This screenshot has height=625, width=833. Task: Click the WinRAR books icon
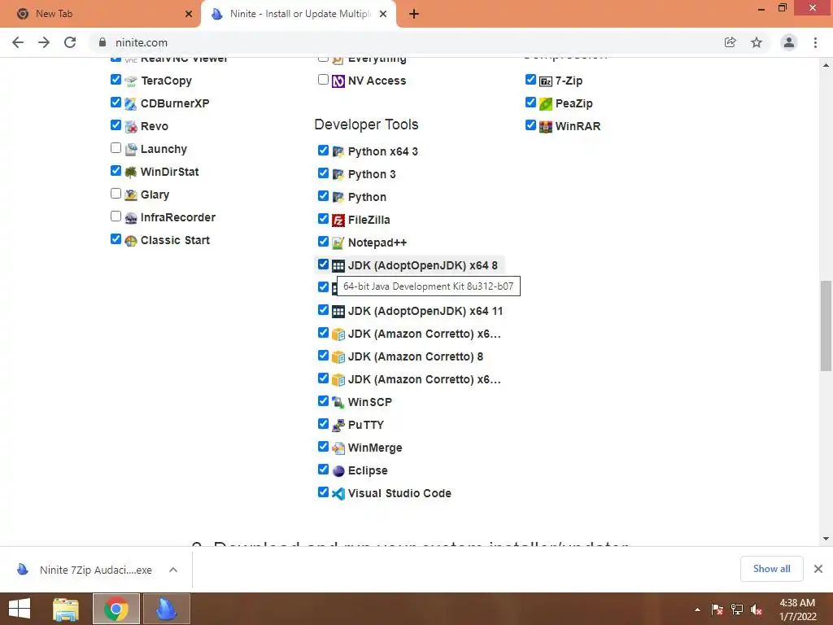546,126
